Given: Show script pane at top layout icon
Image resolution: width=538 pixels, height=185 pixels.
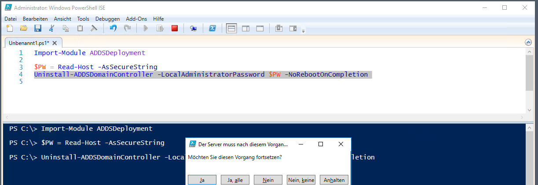Looking at the screenshot, I should coord(231,29).
